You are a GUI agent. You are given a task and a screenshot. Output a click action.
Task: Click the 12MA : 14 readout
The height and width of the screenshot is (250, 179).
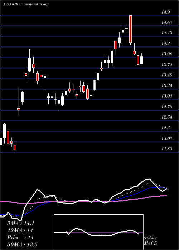(20, 230)
